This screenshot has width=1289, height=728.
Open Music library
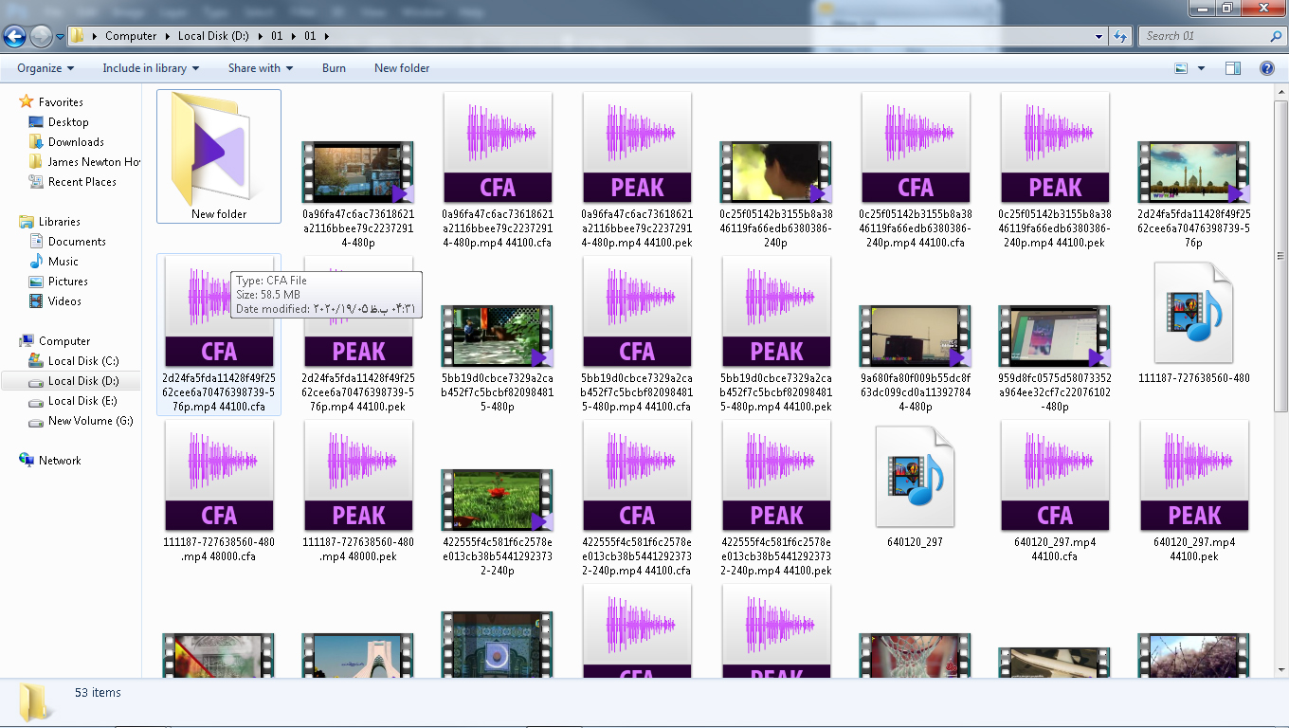[x=64, y=262]
